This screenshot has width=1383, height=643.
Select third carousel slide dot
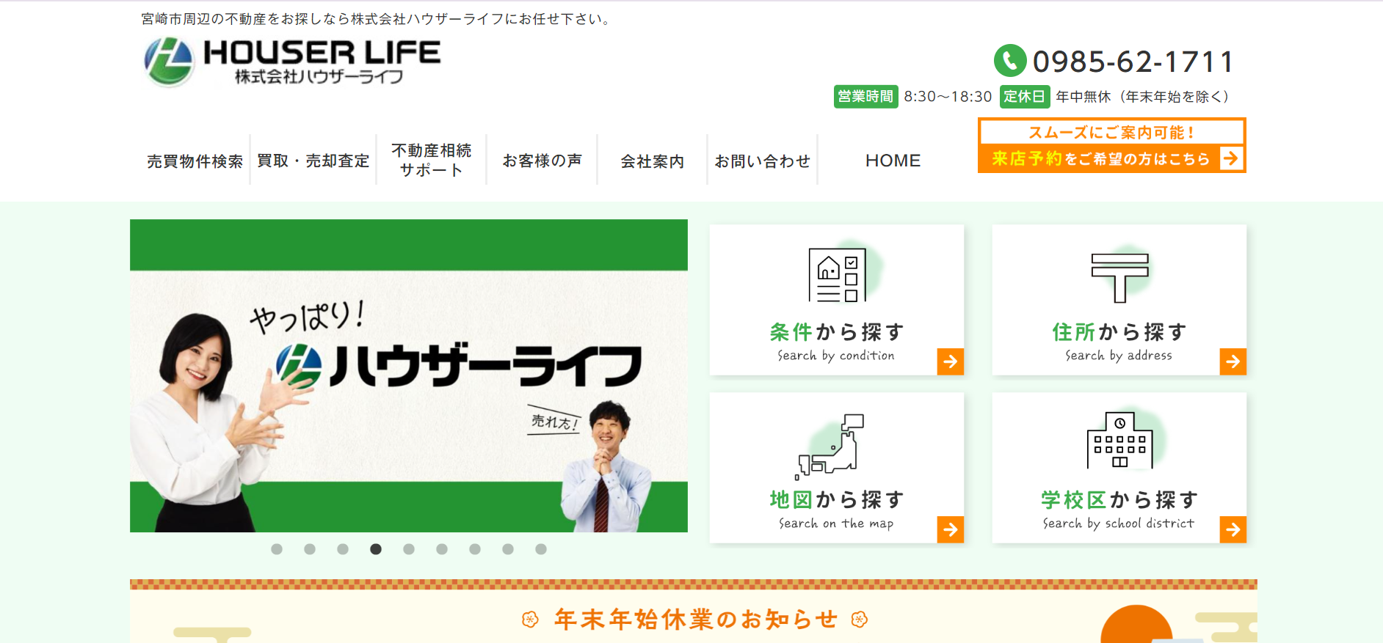point(343,549)
